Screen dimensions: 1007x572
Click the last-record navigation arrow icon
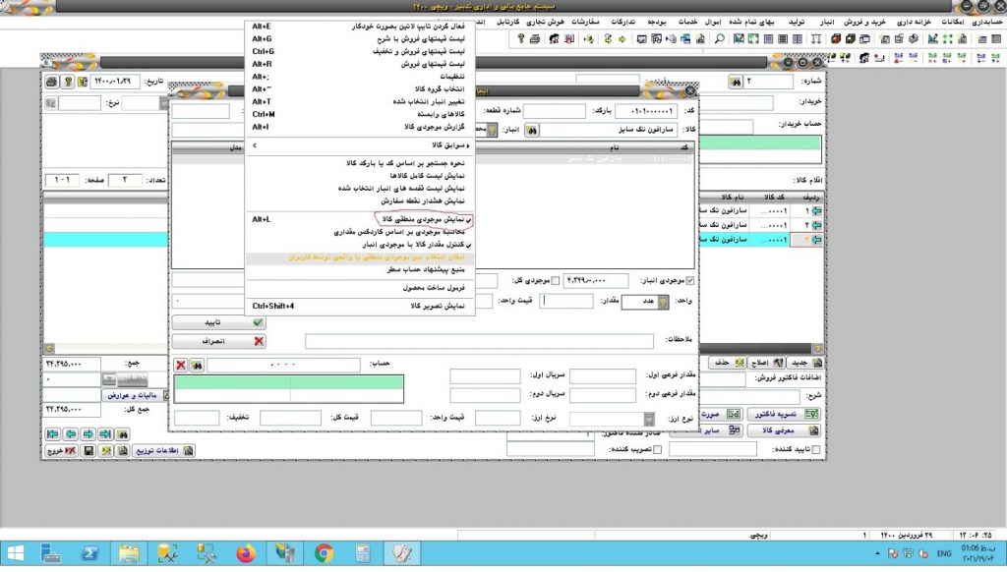click(x=105, y=434)
